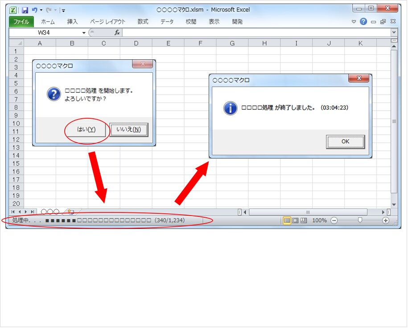Go to next sheet tab navigation arrow
This screenshot has height=328, width=408.
[x=26, y=212]
